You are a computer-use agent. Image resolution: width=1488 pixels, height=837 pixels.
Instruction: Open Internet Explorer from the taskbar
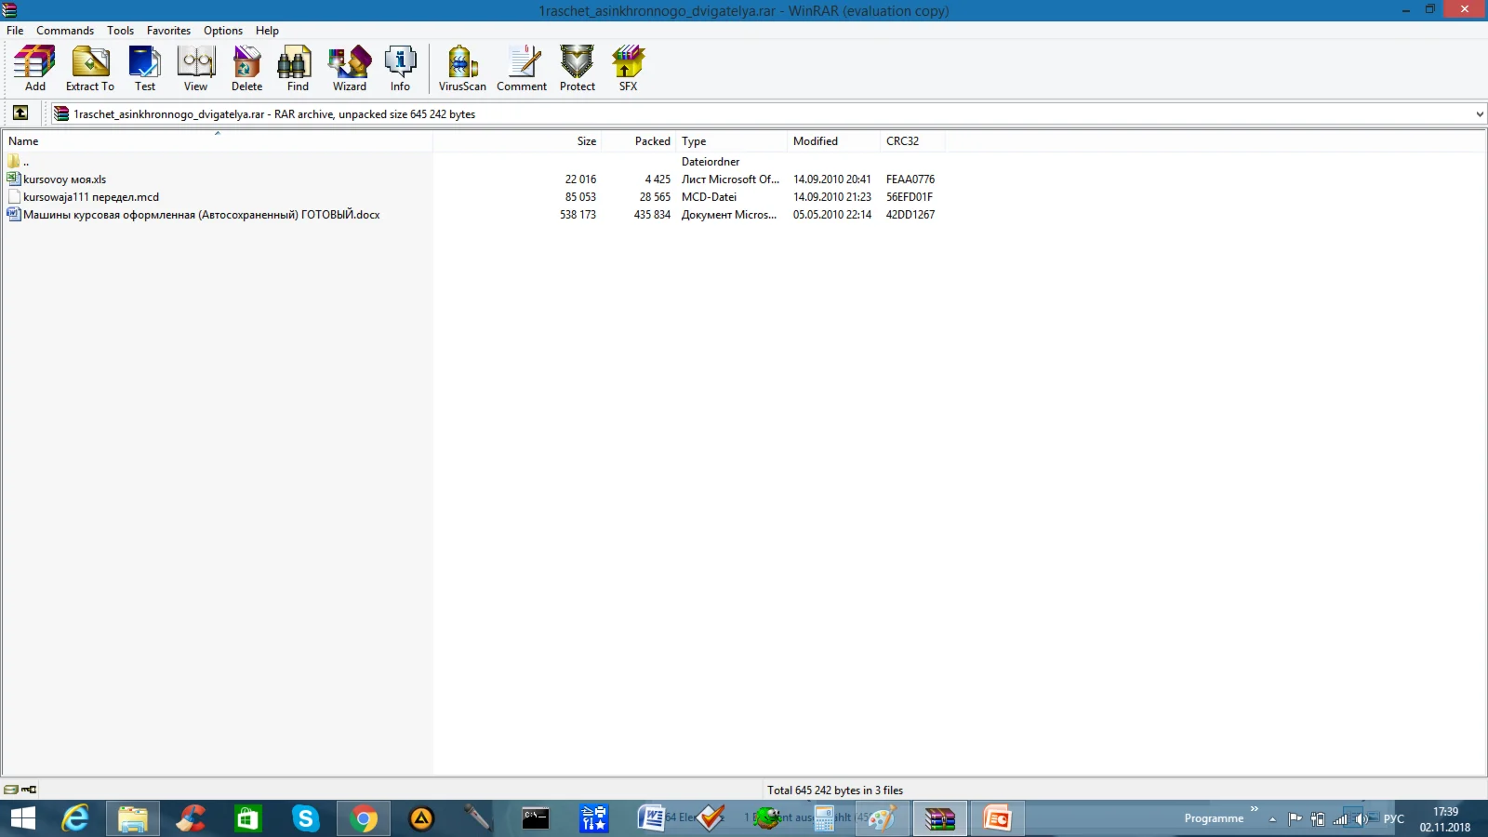tap(75, 818)
